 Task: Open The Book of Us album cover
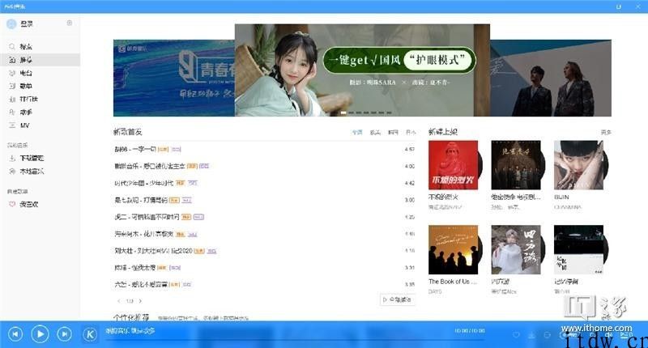click(454, 250)
